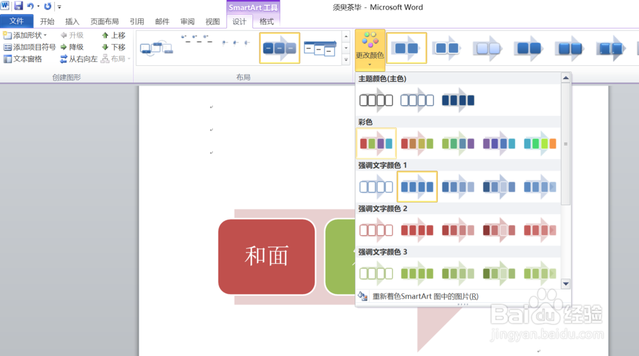Pick the Accent 1 outline-only blue scheme
The height and width of the screenshot is (356, 639).
click(x=376, y=187)
